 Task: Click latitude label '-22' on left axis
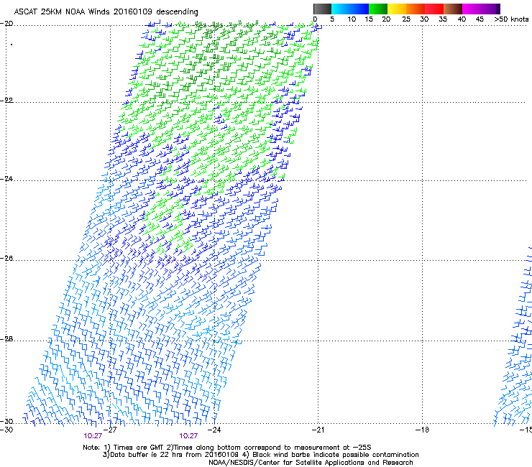click(6, 101)
